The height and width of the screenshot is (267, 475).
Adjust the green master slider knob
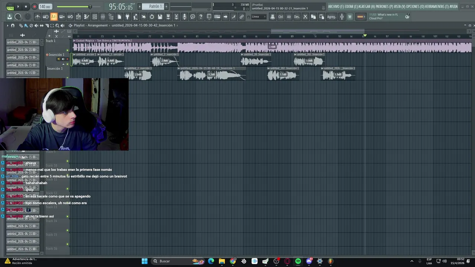(x=90, y=7)
